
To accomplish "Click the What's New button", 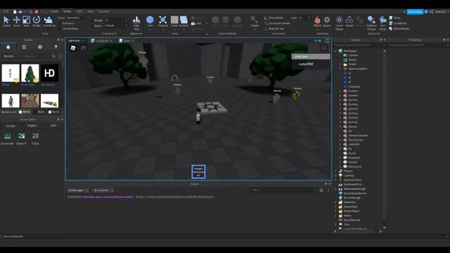I will pos(415,12).
